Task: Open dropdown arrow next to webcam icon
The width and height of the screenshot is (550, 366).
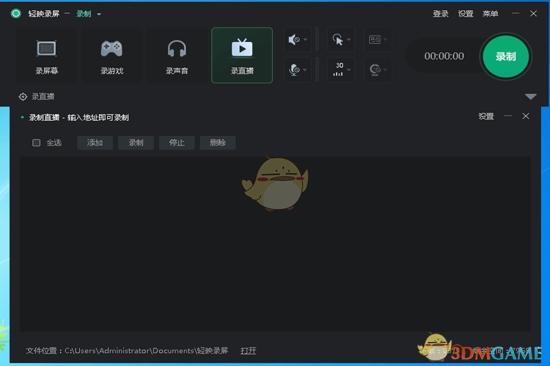Action: point(385,69)
